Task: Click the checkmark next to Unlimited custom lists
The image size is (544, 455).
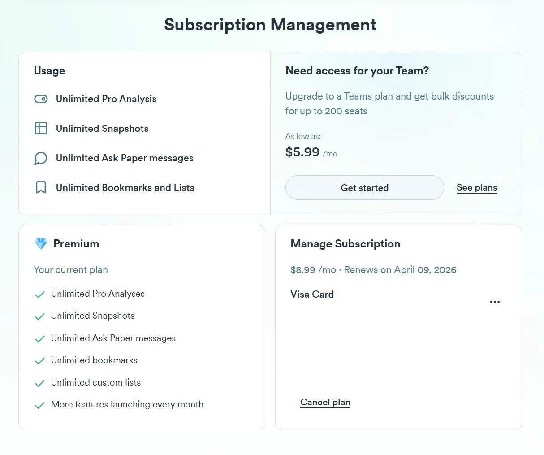Action: pyautogui.click(x=40, y=383)
